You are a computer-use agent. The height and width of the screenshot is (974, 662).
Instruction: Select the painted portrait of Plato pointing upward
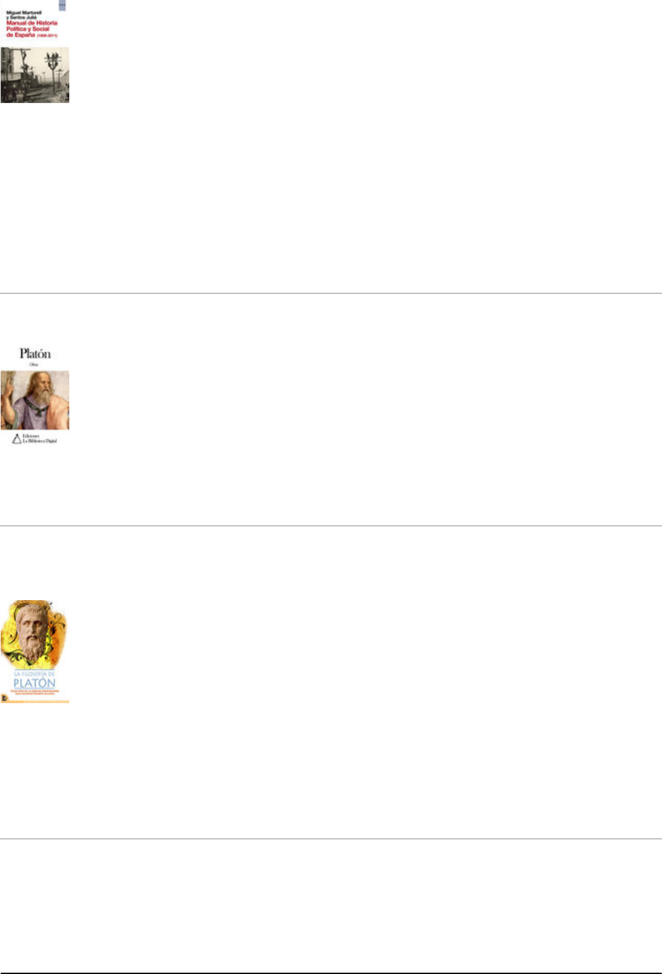[x=35, y=400]
